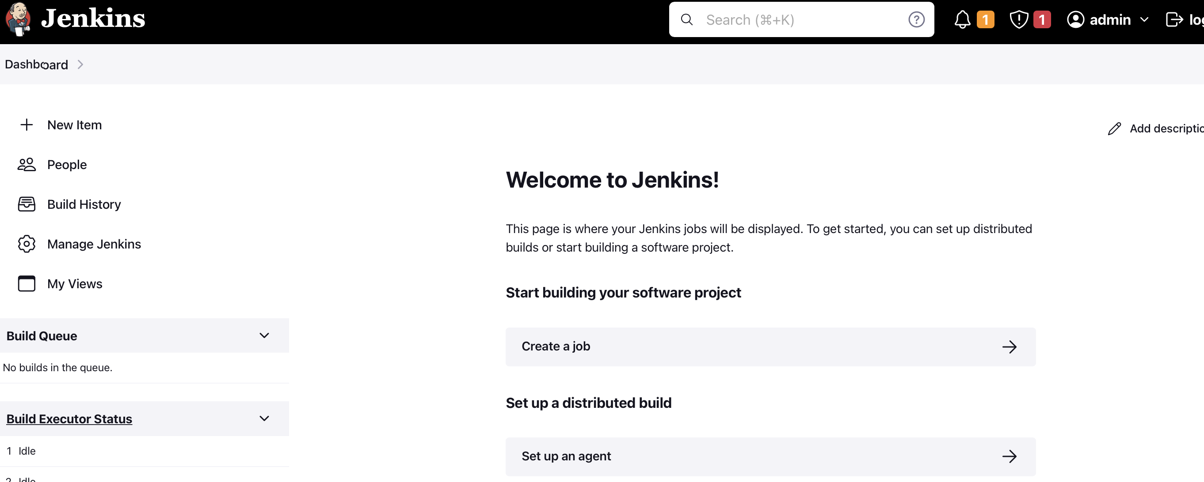Open the Jenkins home title link
This screenshot has height=482, width=1204.
[x=93, y=19]
